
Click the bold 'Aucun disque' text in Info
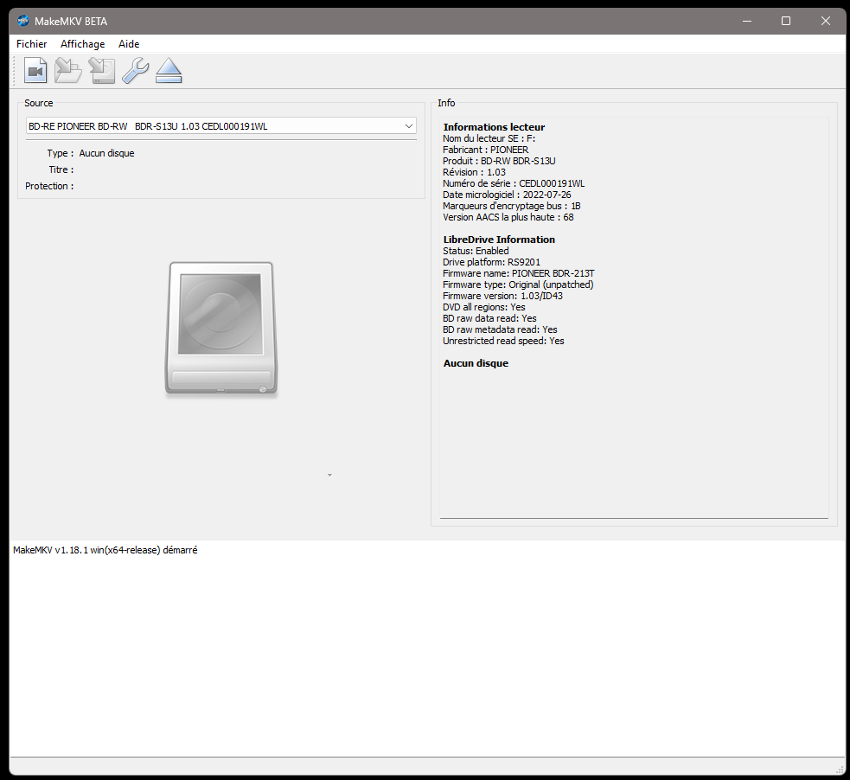pyautogui.click(x=476, y=363)
